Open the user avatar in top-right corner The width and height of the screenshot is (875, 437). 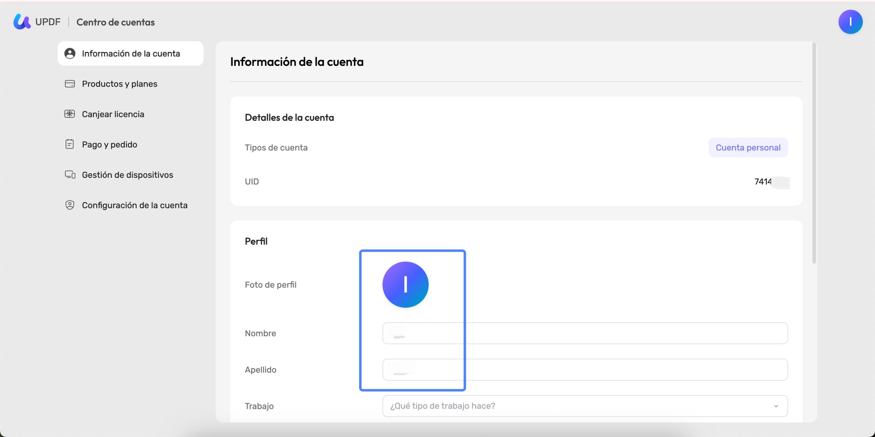coord(850,22)
